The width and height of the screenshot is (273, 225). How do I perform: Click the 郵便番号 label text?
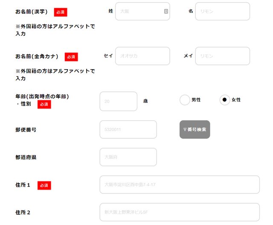pyautogui.click(x=26, y=129)
